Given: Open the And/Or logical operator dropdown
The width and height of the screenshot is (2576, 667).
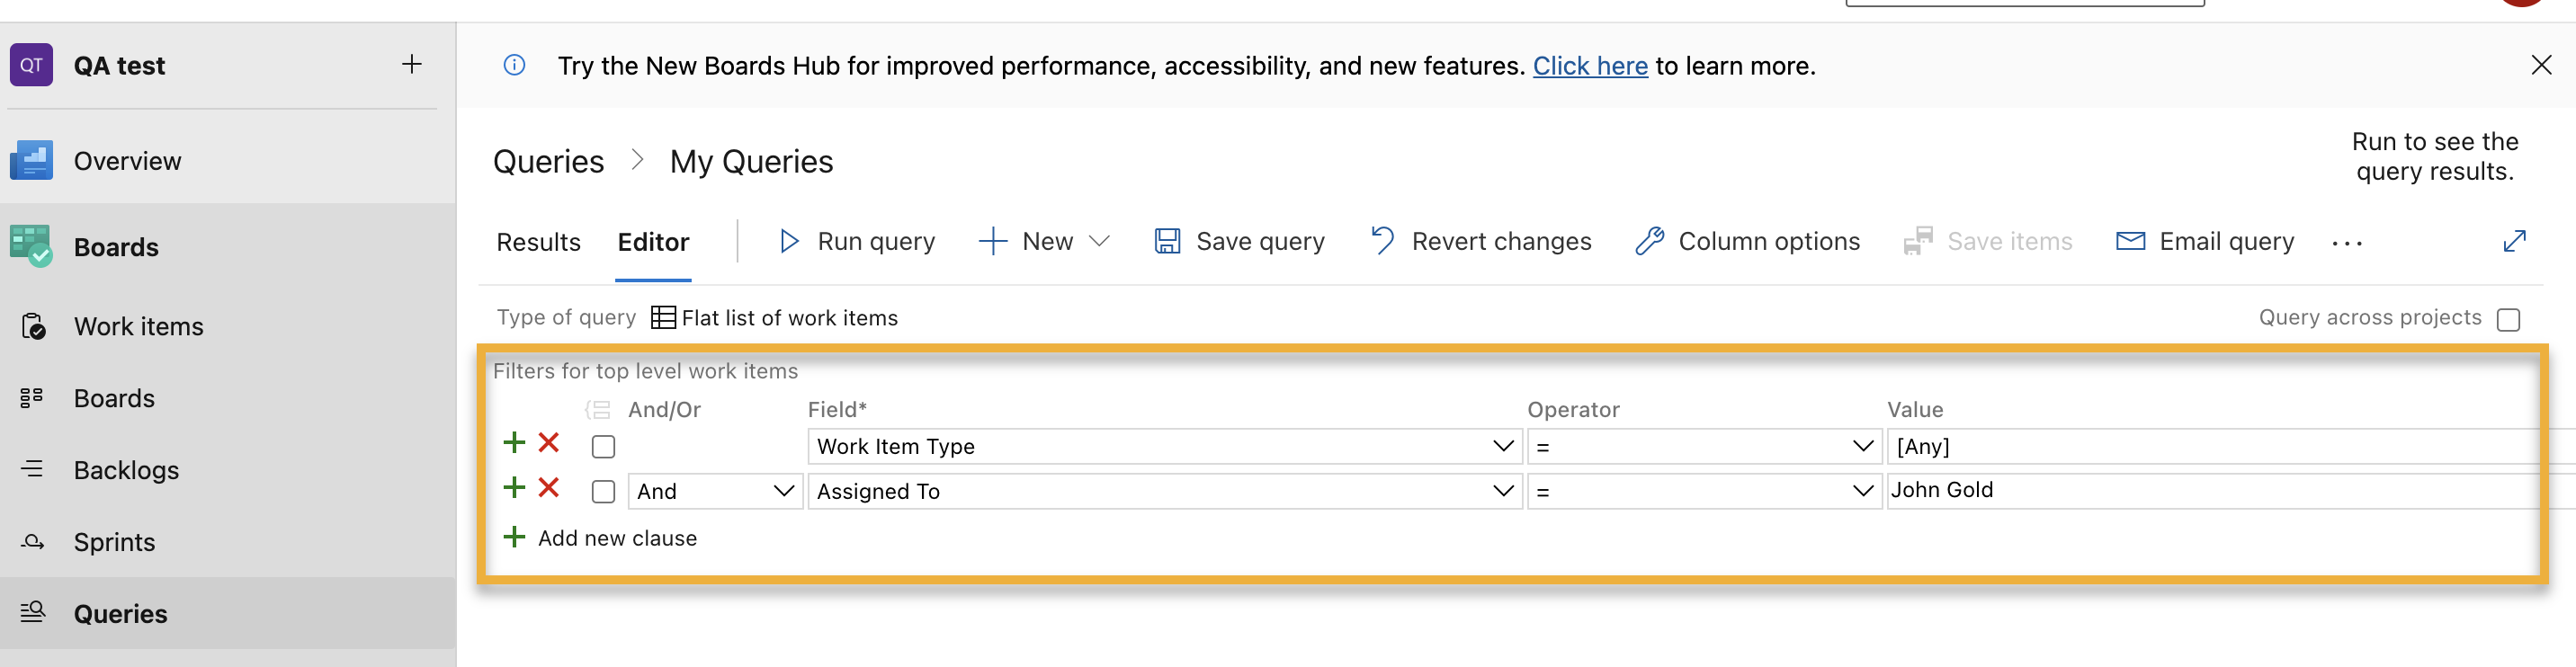Looking at the screenshot, I should point(714,491).
